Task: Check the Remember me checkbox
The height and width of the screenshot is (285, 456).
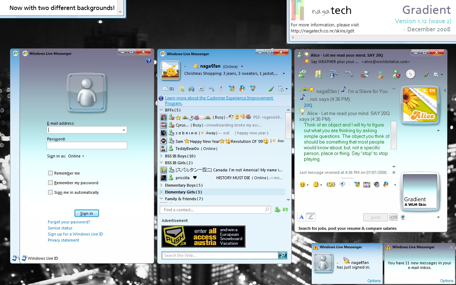Action: coord(50,173)
